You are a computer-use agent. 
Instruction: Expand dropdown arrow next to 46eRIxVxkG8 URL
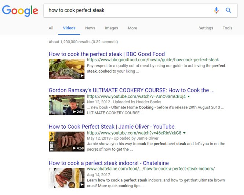pyautogui.click(x=184, y=133)
